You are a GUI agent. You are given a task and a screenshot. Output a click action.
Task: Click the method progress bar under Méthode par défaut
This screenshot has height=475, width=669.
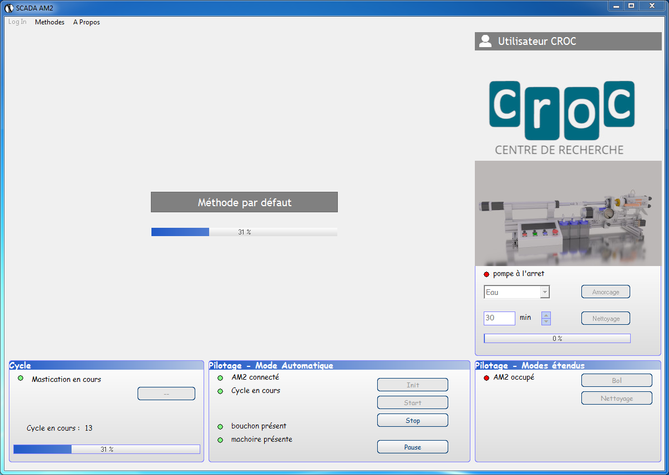click(244, 232)
